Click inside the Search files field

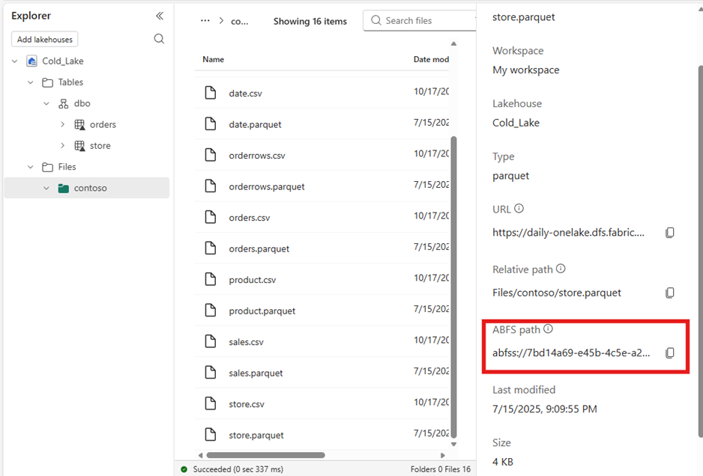click(416, 20)
